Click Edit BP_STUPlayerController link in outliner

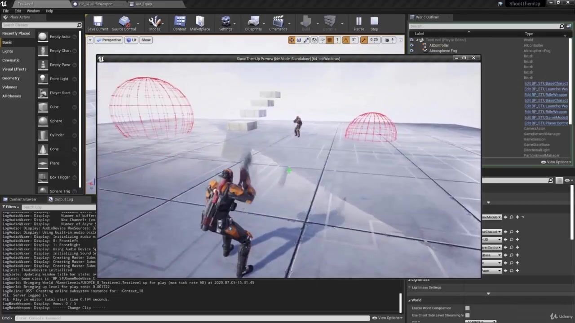click(x=546, y=123)
